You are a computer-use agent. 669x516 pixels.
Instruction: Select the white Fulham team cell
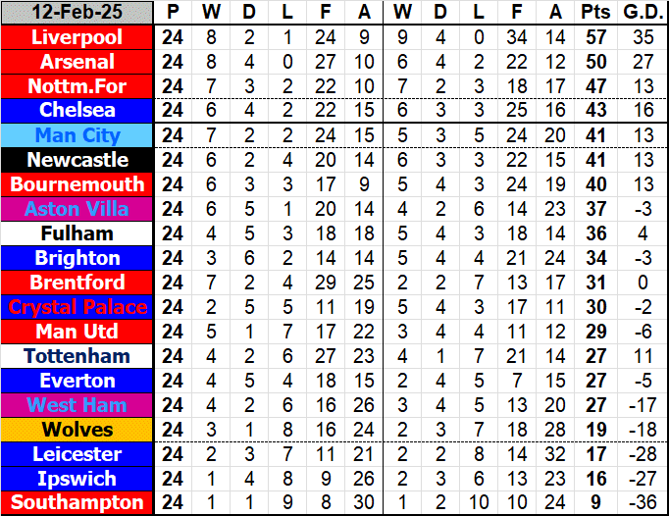(77, 233)
